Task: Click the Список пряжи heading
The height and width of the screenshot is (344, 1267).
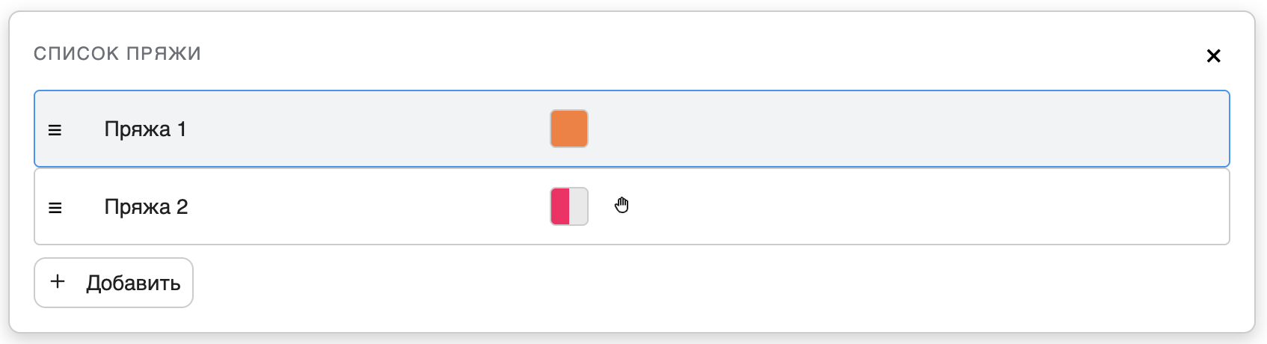Action: pos(117,54)
